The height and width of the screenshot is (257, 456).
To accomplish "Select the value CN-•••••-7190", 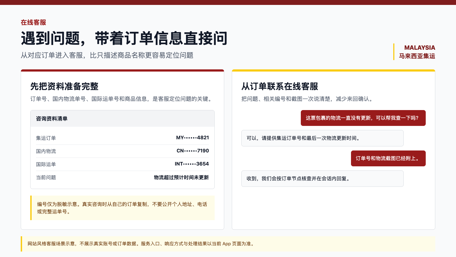I will 193,151.
